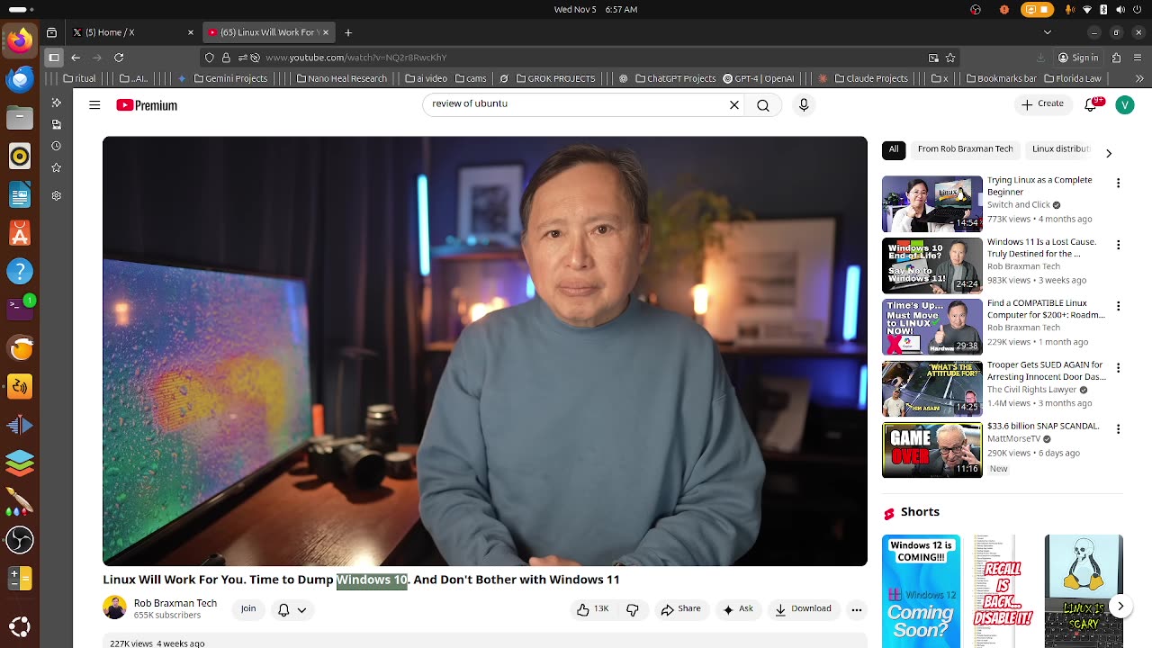Viewport: 1152px width, 648px height.
Task: Play Trying Linux as a Complete Beginner
Action: 932,203
